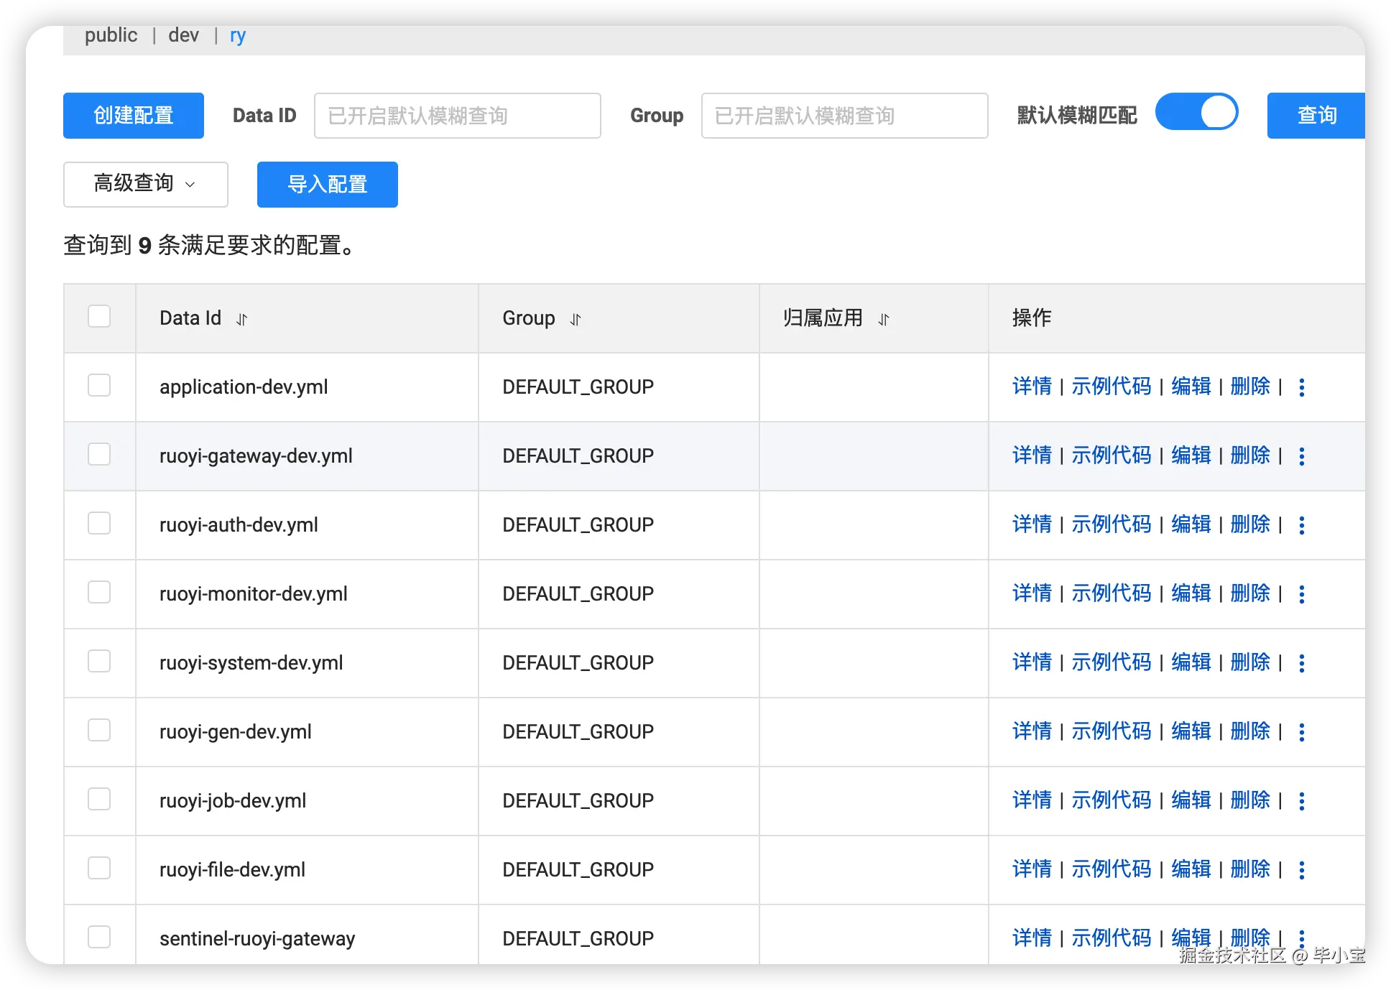Open more actions menu for ruoyi-gen-dev.yml

point(1302,731)
